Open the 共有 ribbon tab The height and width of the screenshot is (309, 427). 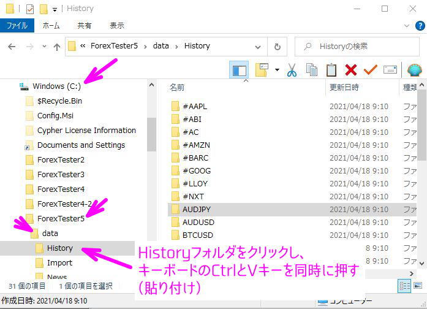pos(84,26)
